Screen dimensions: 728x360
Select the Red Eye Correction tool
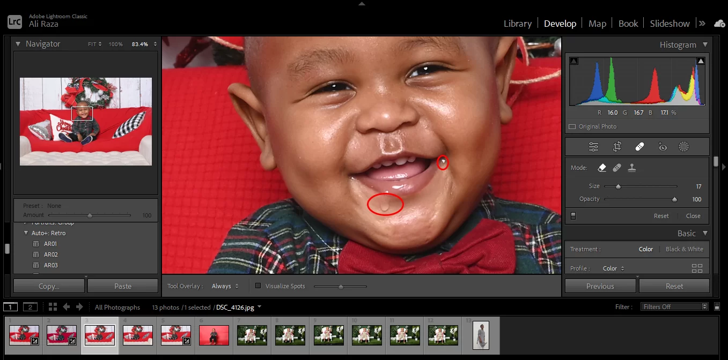(663, 146)
